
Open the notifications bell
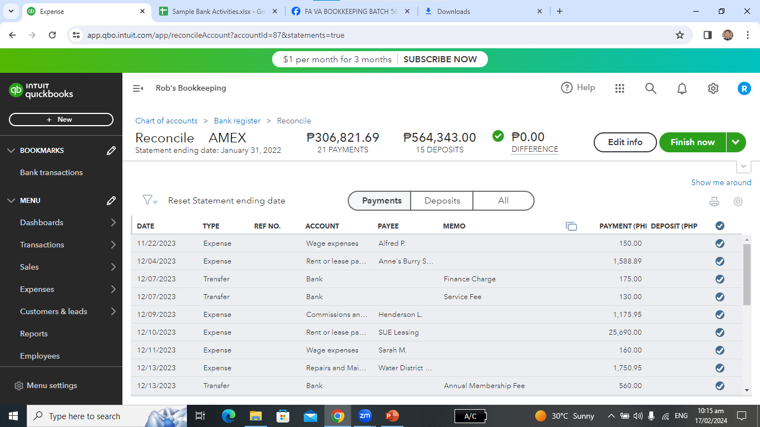click(682, 88)
